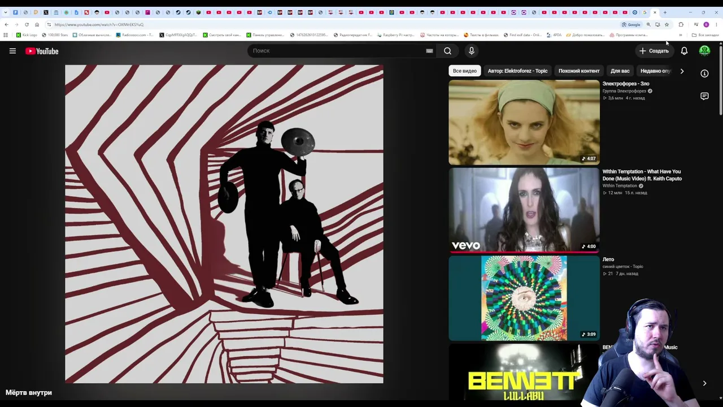The width and height of the screenshot is (723, 407).
Task: Bookmark this page with the star icon
Action: point(667,24)
